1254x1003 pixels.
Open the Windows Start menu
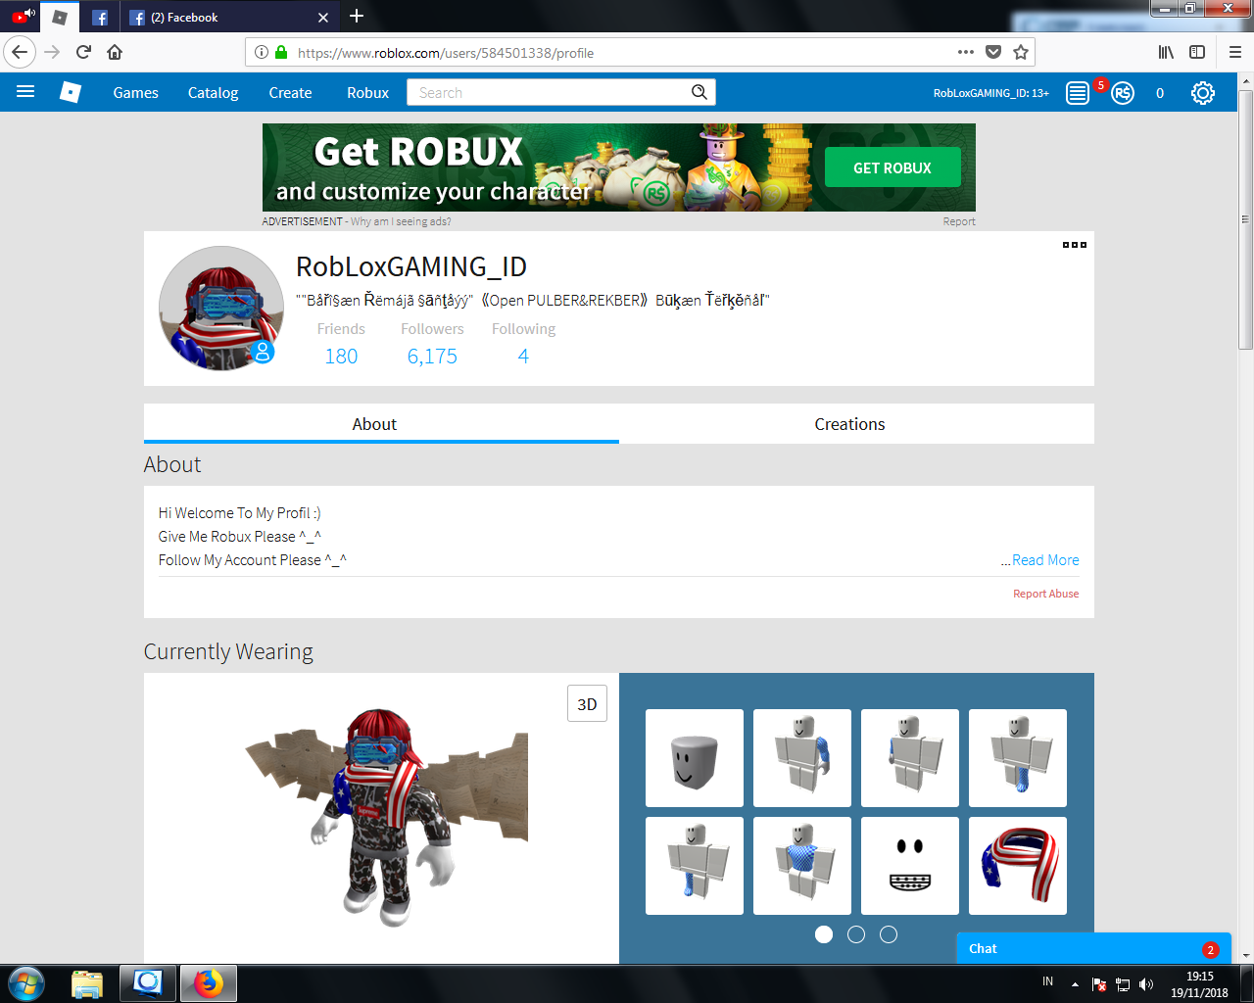(25, 983)
